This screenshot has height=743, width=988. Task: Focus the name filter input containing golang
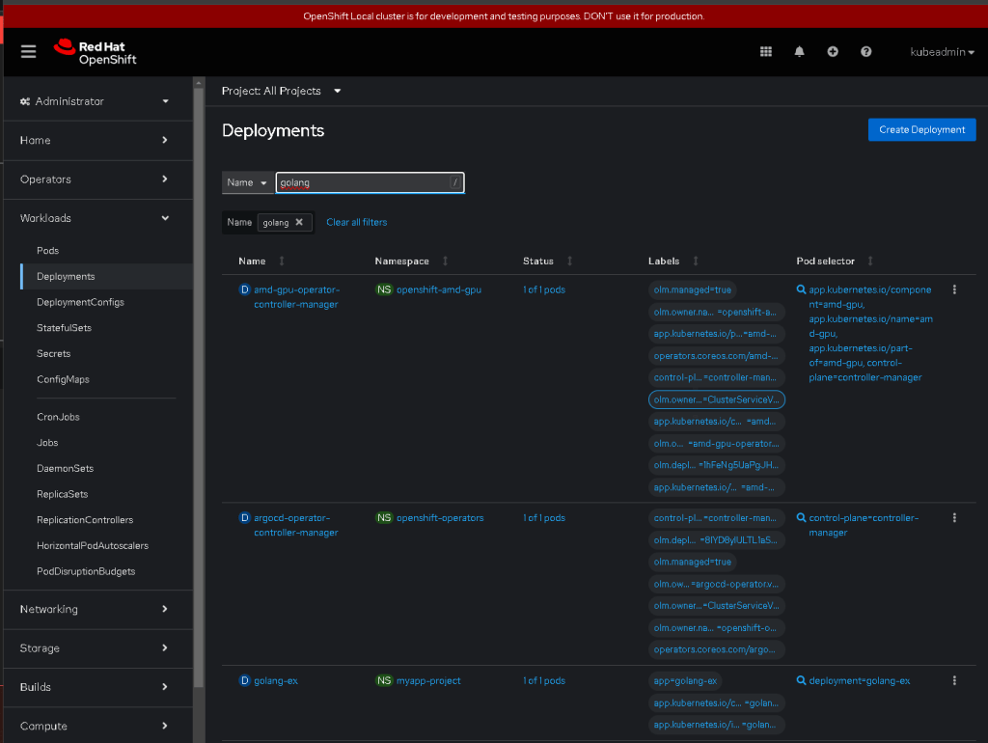point(370,182)
